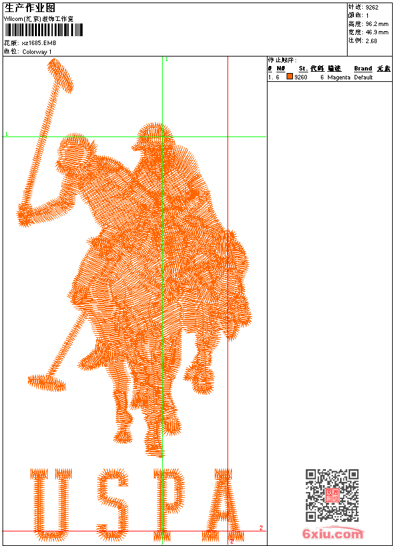
Task: Select the stitch count value 9262
Action: tap(372, 8)
